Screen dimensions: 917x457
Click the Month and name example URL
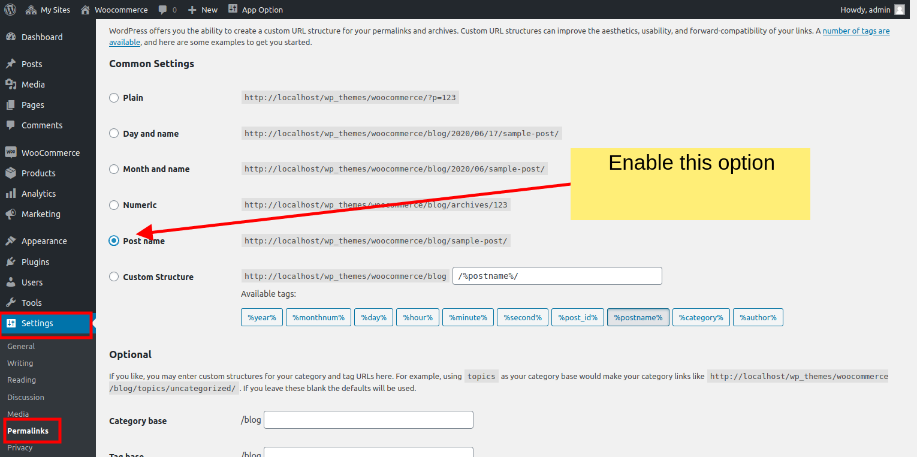coord(395,169)
